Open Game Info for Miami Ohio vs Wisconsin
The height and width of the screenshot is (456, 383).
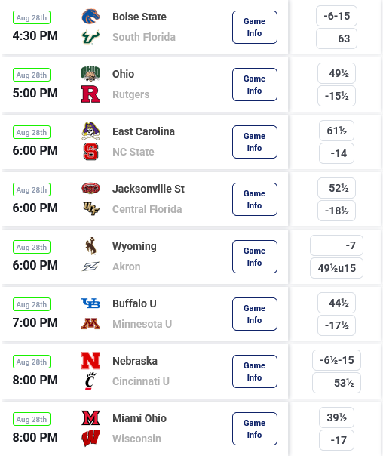(x=255, y=429)
